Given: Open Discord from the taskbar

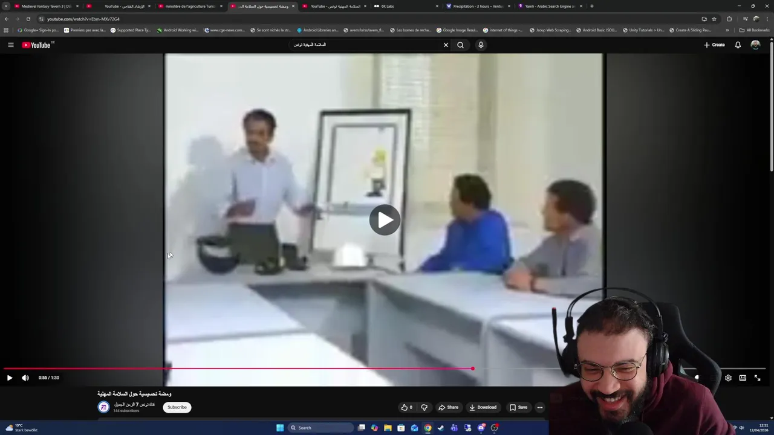Looking at the screenshot, I should click(x=481, y=428).
